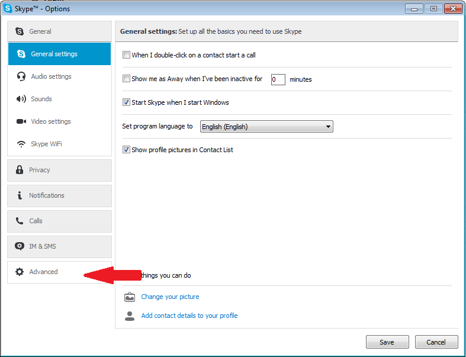
Task: Open the program language dropdown
Action: click(x=266, y=126)
